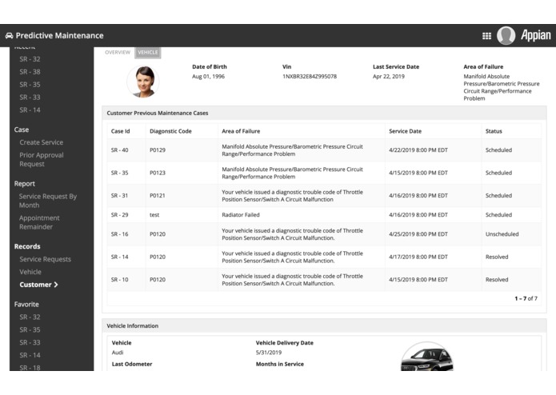
Task: Open the apps grid icon
Action: (x=486, y=36)
